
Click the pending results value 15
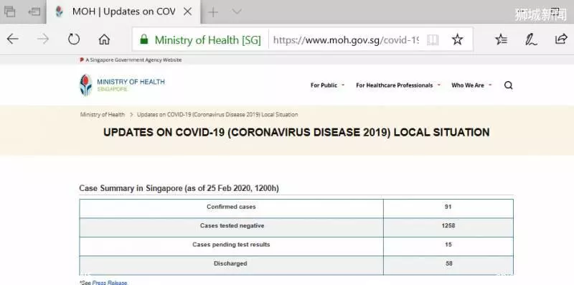[448, 245]
